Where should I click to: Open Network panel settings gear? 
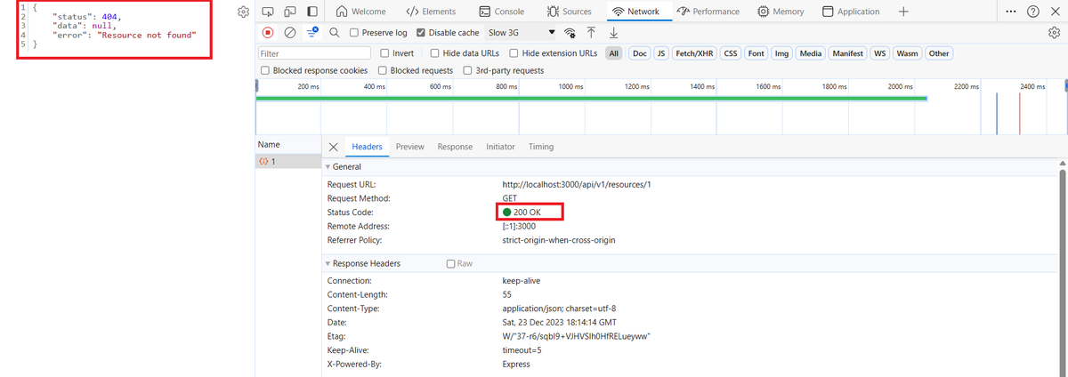pos(1054,32)
